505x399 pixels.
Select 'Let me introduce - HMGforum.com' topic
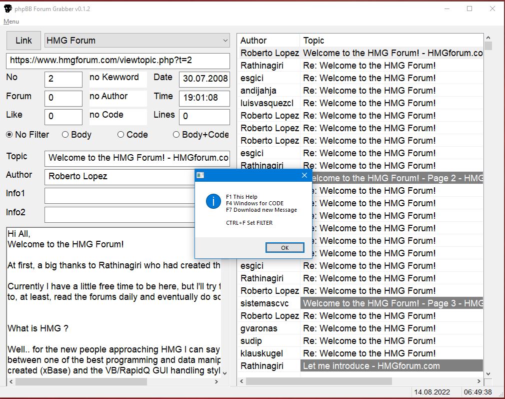coord(391,366)
